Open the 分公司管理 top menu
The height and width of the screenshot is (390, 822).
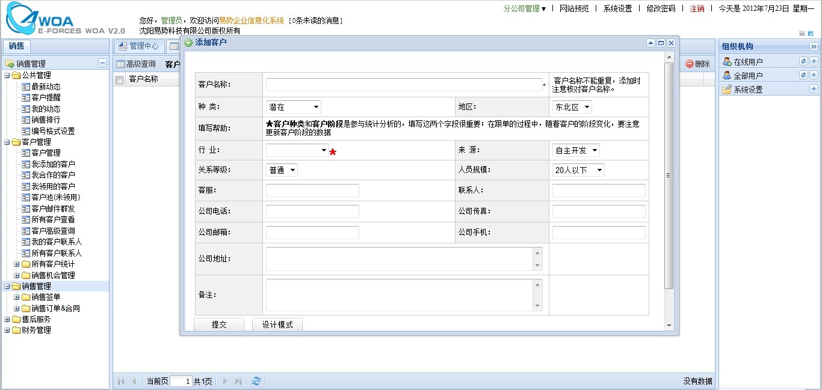(524, 8)
